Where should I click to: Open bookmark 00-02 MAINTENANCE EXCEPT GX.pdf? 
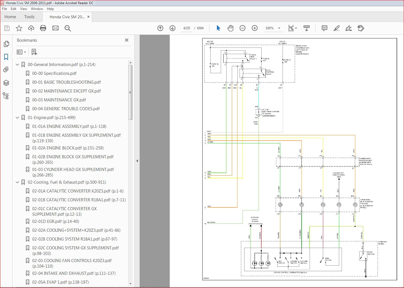(x=67, y=91)
